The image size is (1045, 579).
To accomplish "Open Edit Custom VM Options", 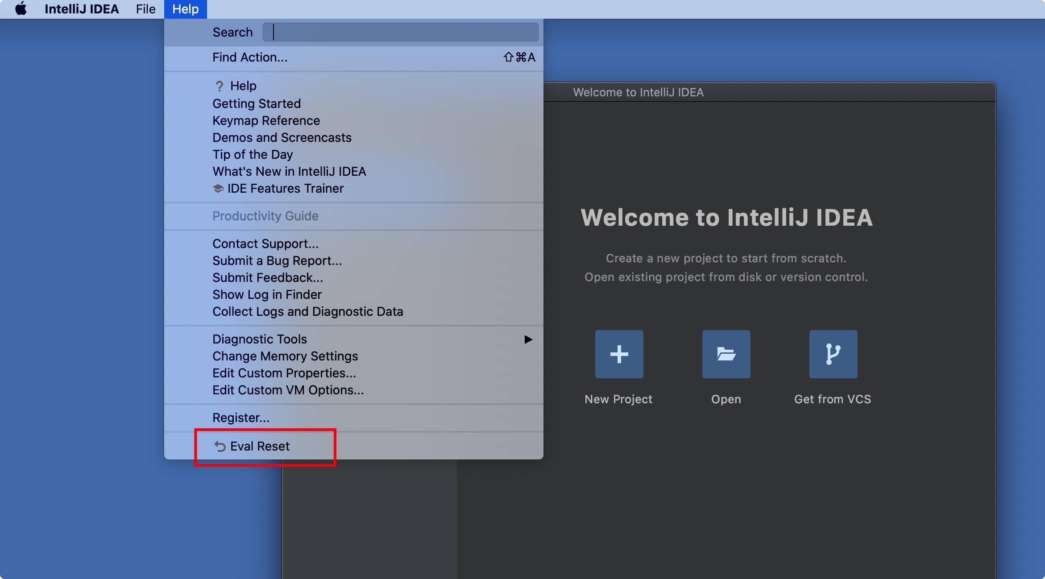I will (288, 390).
